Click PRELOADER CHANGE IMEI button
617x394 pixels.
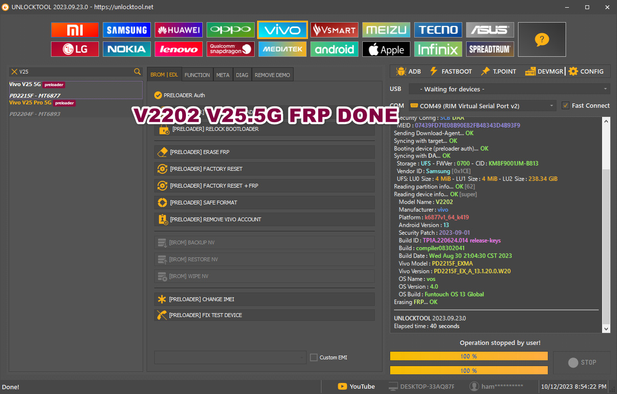point(264,299)
